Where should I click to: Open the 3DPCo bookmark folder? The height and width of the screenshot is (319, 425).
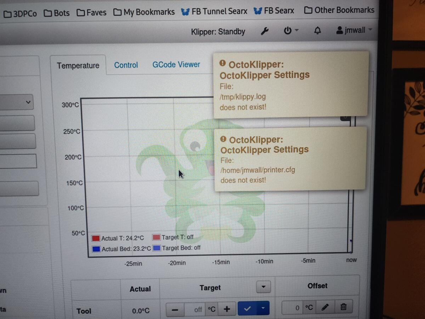tap(20, 14)
